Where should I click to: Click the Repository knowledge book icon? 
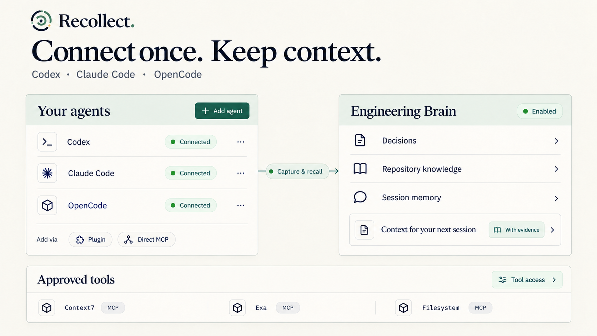point(360,169)
